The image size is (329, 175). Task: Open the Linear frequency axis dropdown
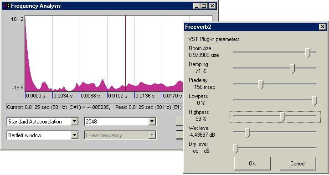click(x=152, y=135)
